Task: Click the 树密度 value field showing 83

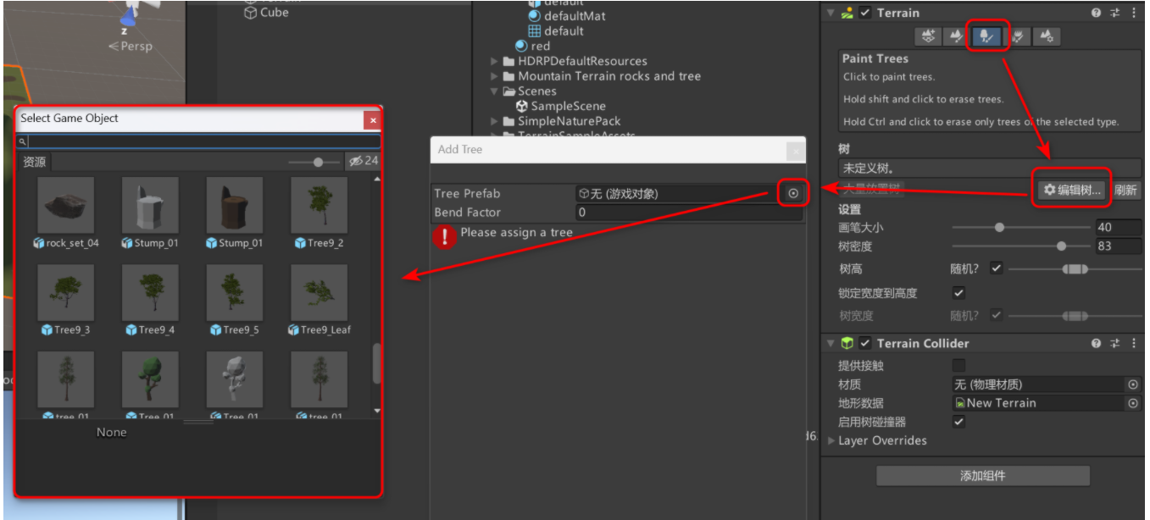Action: [1117, 246]
